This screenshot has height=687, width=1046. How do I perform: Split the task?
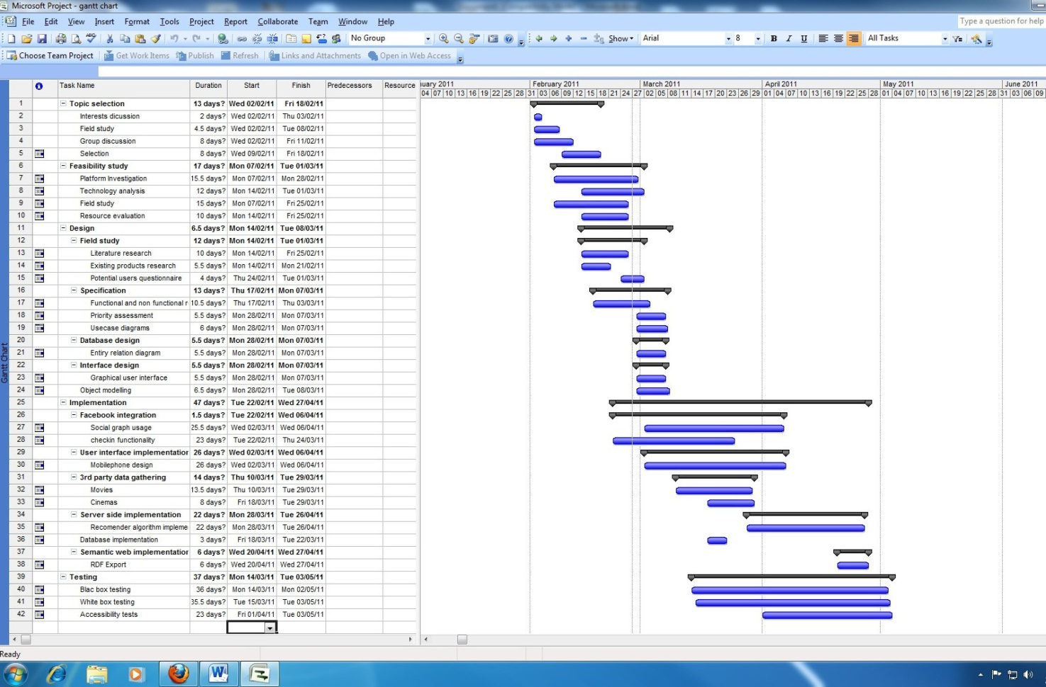point(272,39)
